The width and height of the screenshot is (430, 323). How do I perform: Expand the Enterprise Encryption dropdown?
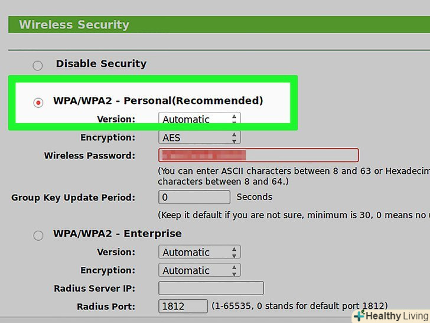[200, 270]
